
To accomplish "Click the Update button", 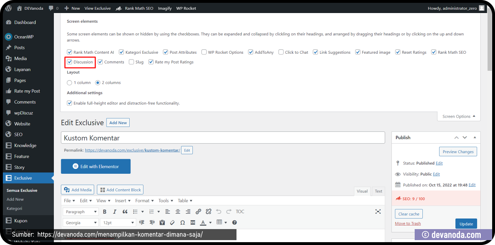I will pos(466,224).
